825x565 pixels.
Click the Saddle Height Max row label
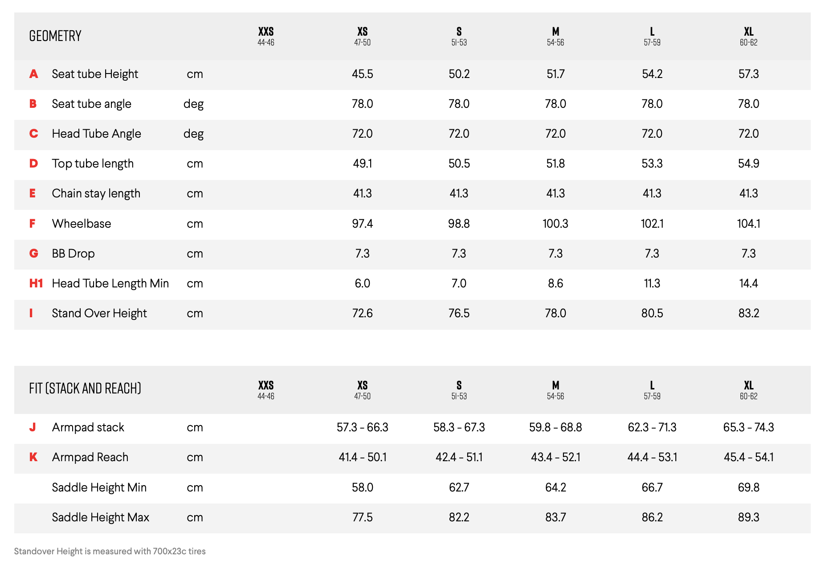100,517
